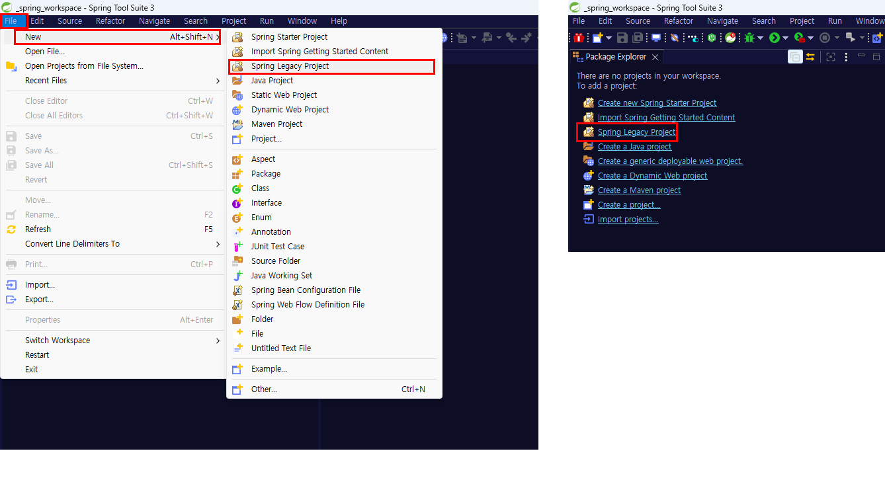The height and width of the screenshot is (486, 885).
Task: Toggle the Skip All Breakpoints toolbar icon
Action: [675, 38]
